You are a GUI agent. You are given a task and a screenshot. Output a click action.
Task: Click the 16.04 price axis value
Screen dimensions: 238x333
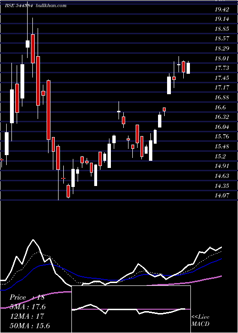(x=222, y=127)
